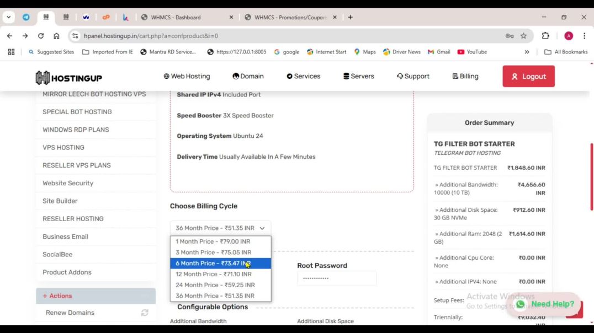This screenshot has height=333, width=594.
Task: Open the Support menu
Action: (x=413, y=76)
